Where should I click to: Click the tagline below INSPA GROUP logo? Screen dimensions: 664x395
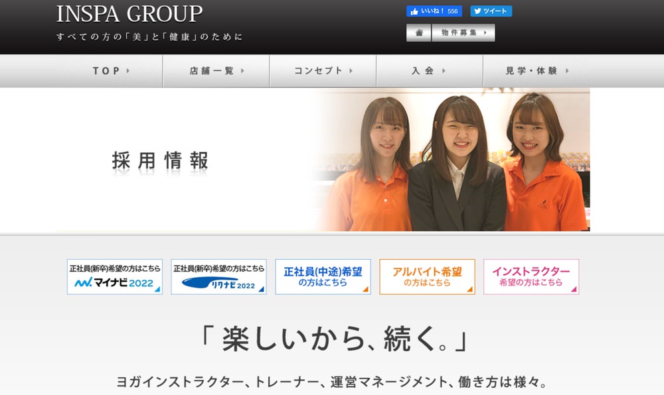pos(150,36)
